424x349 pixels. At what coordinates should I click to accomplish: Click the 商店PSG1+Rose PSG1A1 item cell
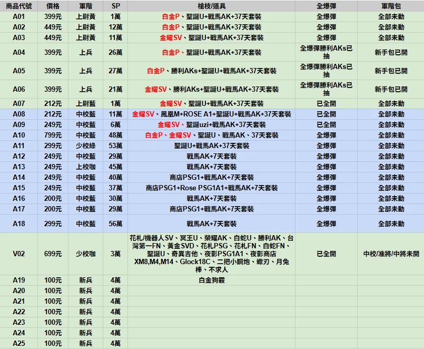point(211,188)
